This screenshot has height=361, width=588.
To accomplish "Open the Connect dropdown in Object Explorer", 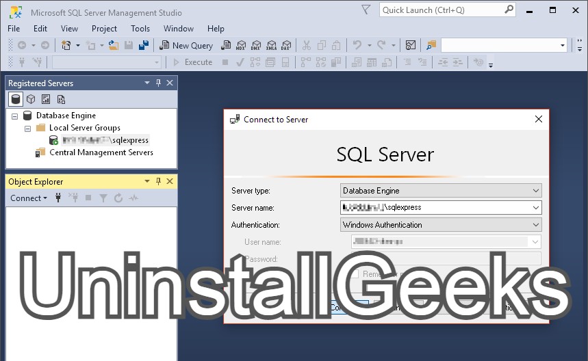I will [29, 198].
